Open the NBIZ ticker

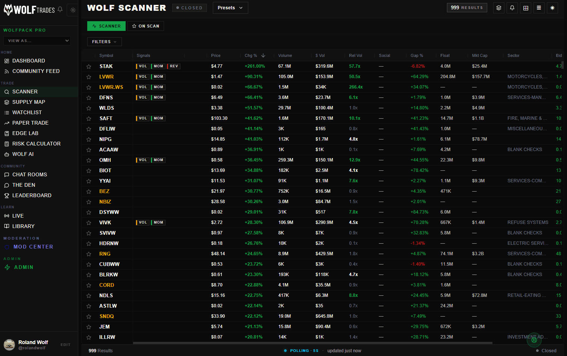tap(105, 202)
